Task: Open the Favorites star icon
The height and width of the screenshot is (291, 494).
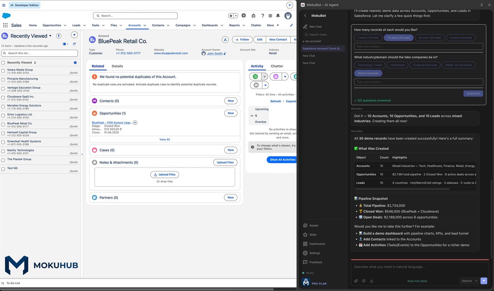Action: [231, 16]
